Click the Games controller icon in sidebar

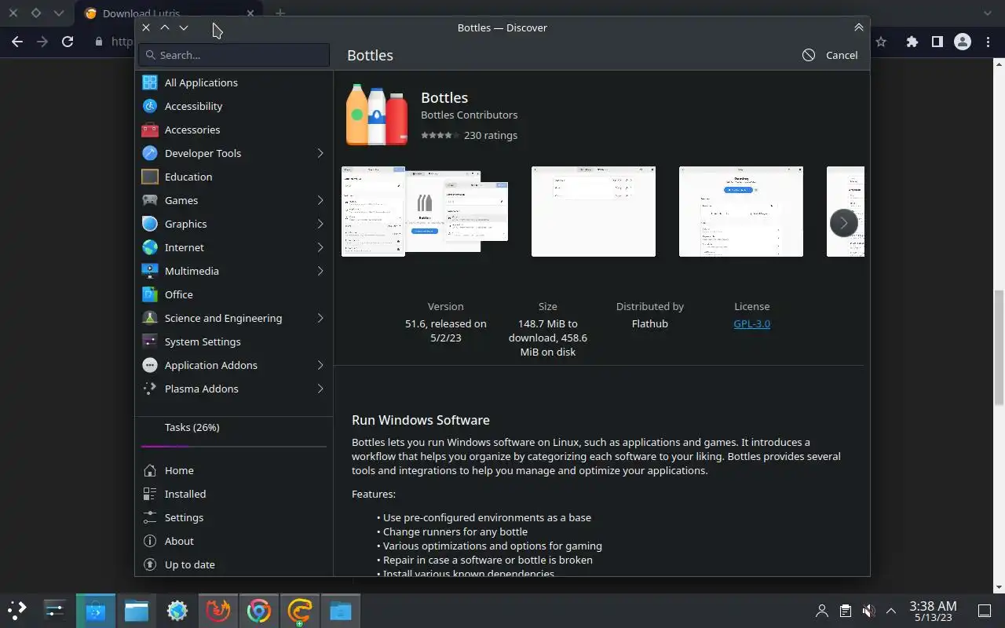point(150,200)
